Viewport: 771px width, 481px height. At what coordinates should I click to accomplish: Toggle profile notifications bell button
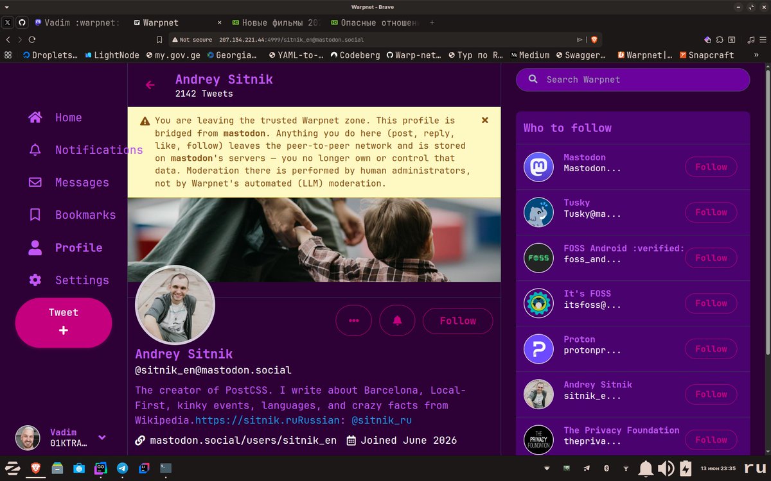click(397, 321)
